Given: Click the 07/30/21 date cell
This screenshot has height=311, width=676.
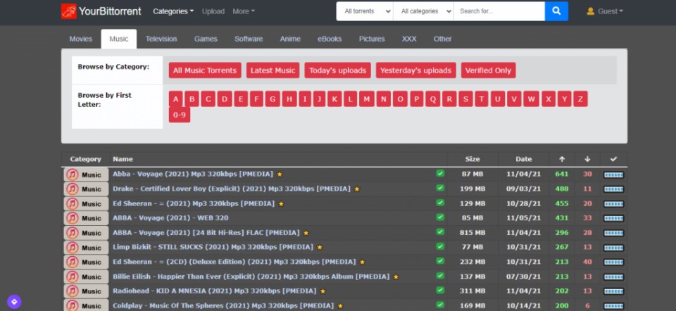Looking at the screenshot, I should [523, 277].
